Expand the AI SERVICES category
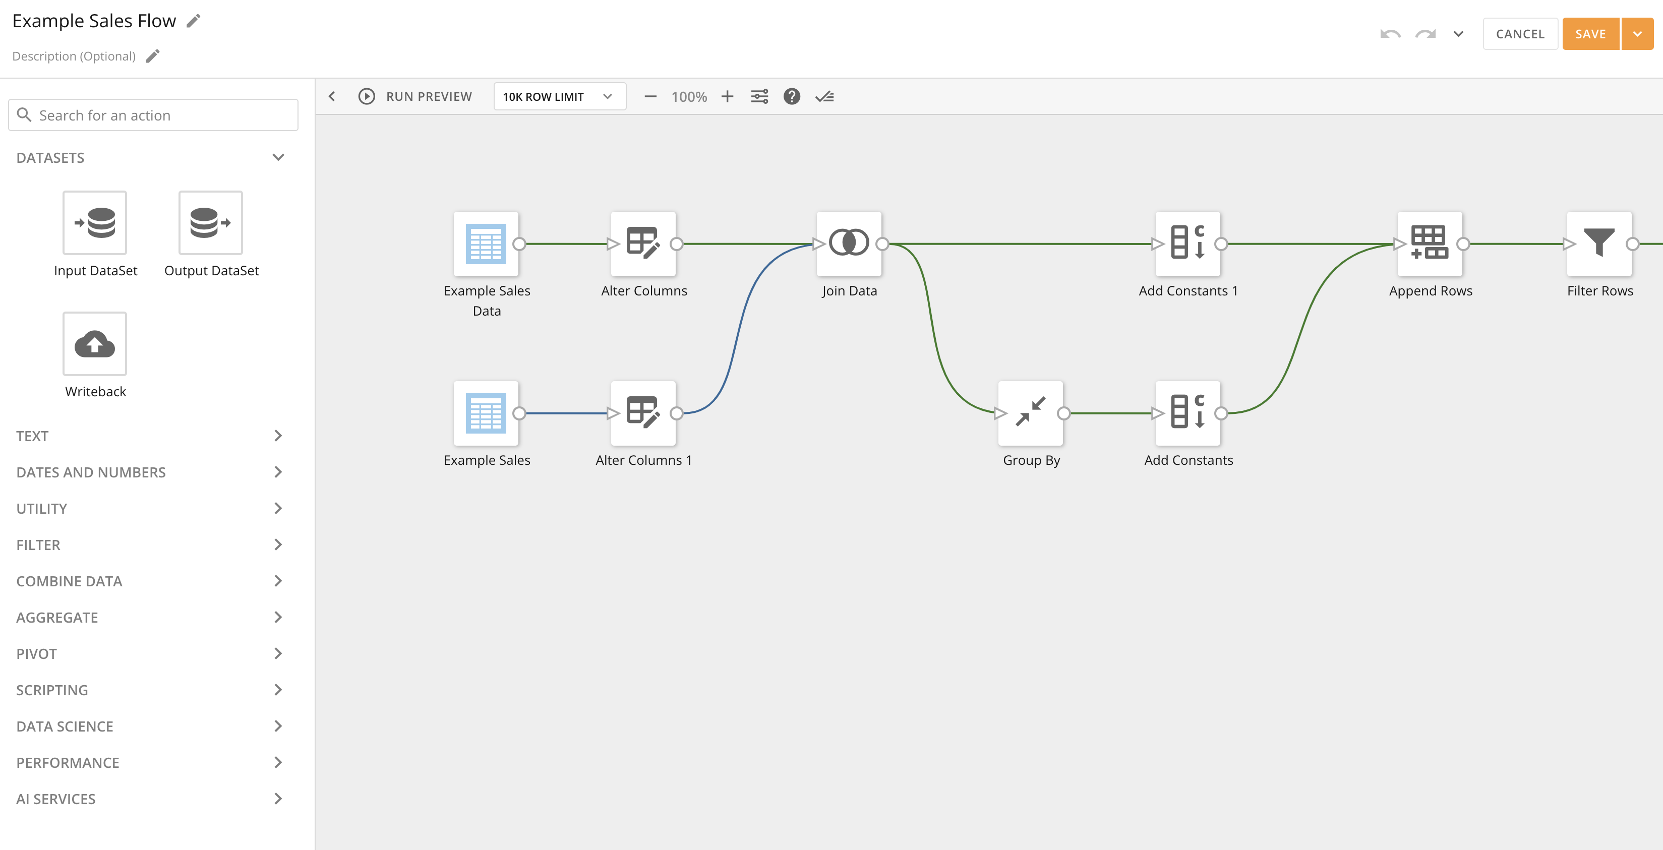This screenshot has height=850, width=1663. [278, 799]
